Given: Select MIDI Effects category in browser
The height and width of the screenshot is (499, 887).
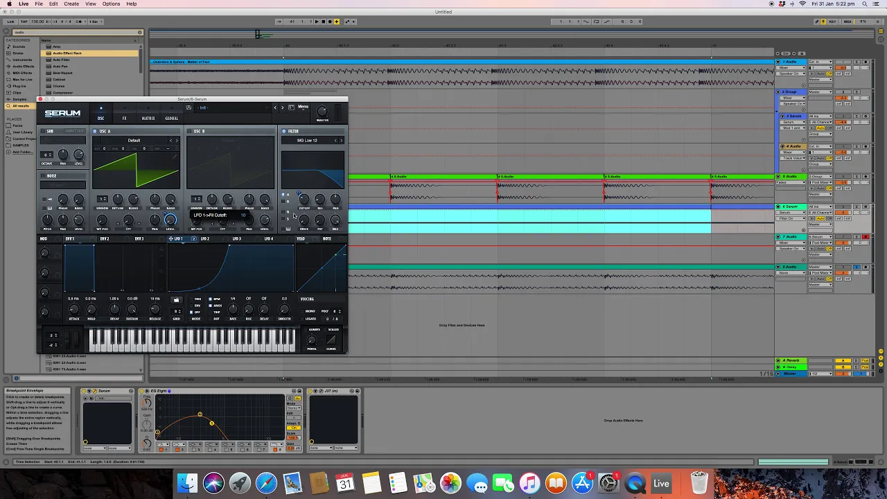Looking at the screenshot, I should tap(22, 73).
